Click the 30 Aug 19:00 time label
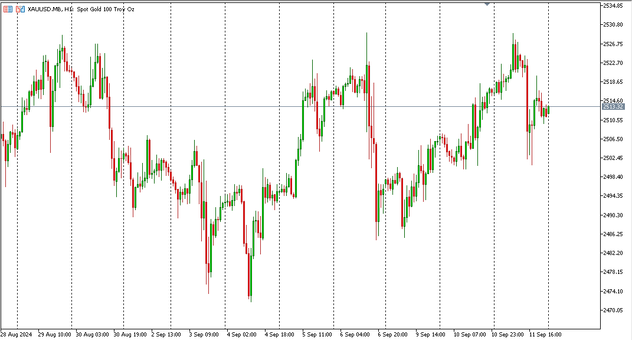The width and height of the screenshot is (632, 340). point(130,334)
